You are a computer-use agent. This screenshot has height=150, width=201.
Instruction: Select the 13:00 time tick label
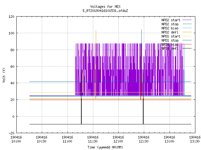coord(169,139)
